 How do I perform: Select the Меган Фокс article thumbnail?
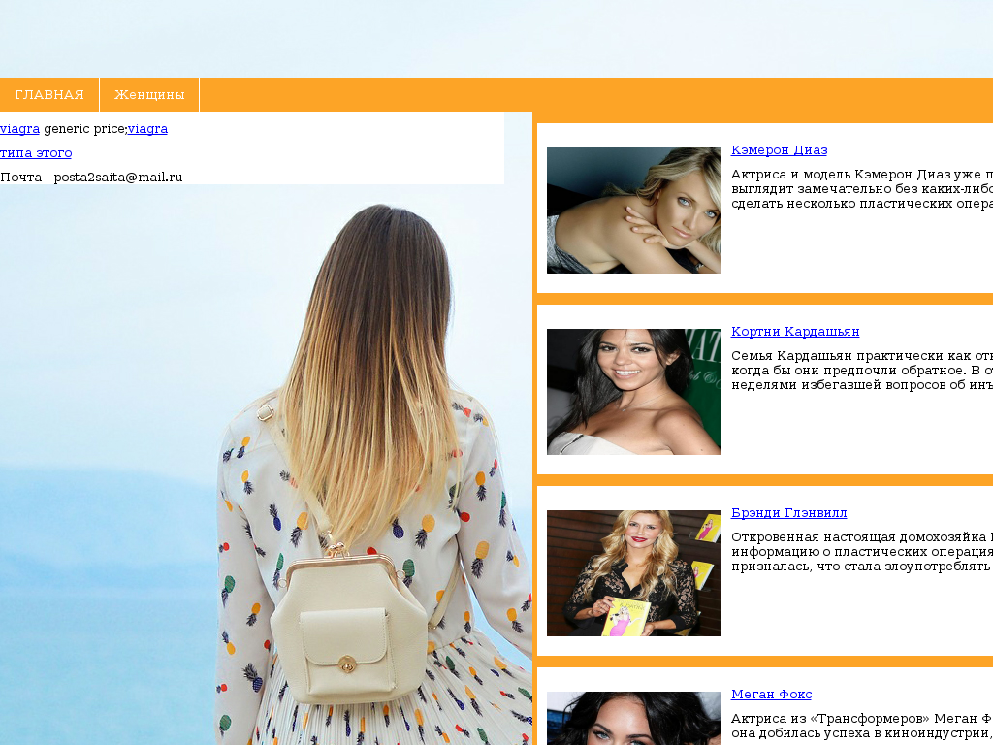(x=633, y=718)
